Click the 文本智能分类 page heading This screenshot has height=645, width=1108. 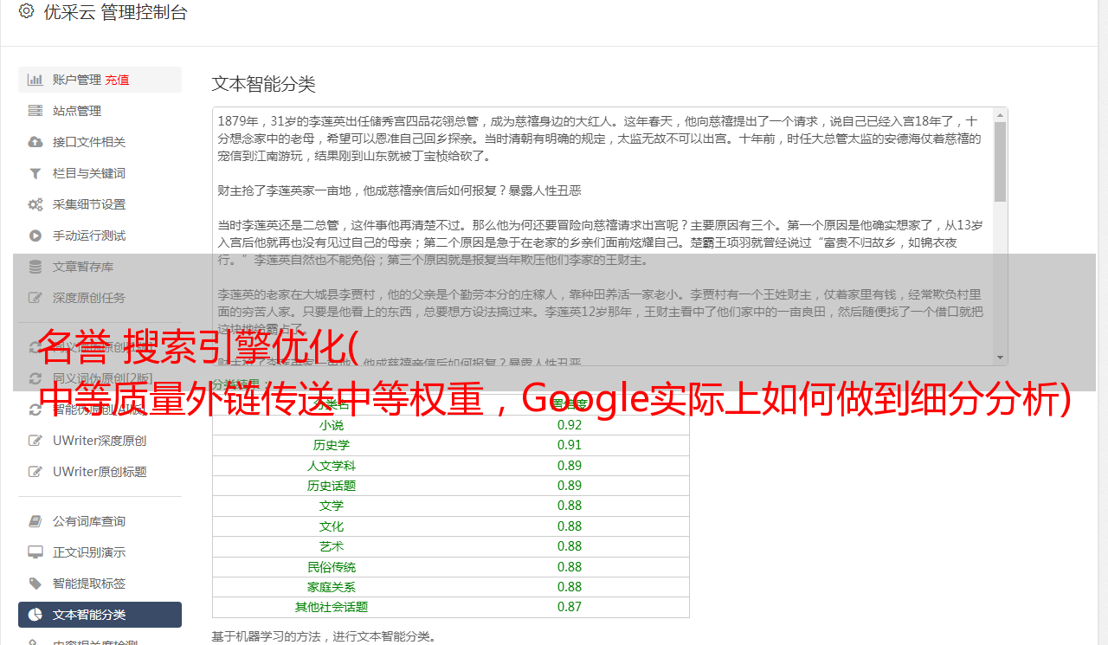point(264,84)
